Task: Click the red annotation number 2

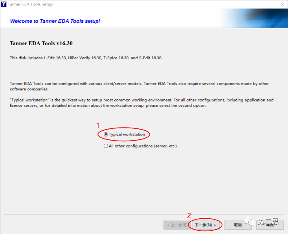Action: pos(189,216)
